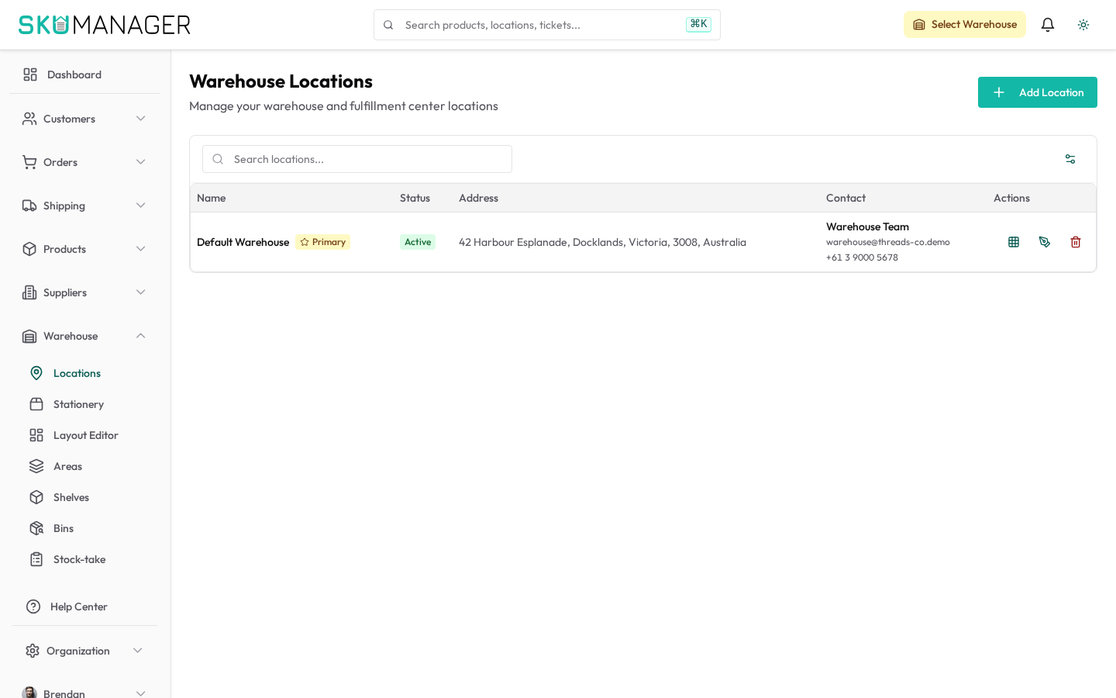The image size is (1116, 698).
Task: Click the Address column header
Action: (x=478, y=198)
